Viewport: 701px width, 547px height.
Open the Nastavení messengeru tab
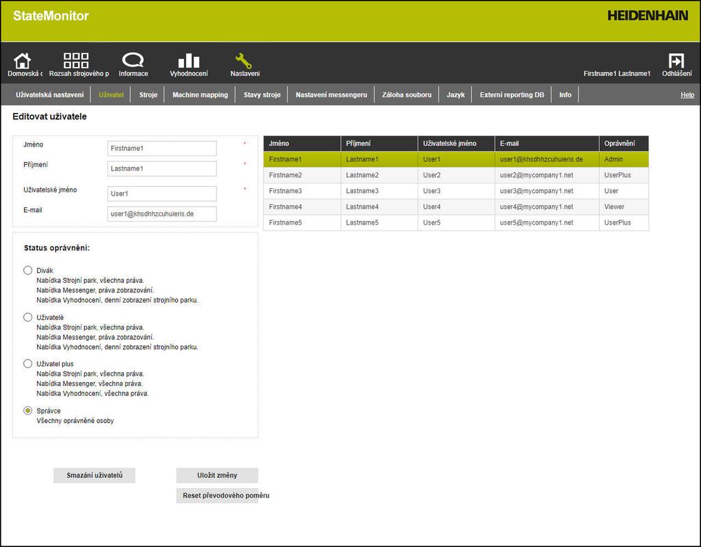coord(331,95)
